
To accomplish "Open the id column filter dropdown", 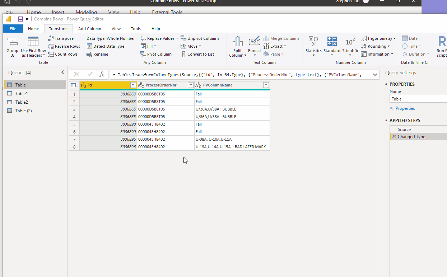I will [x=133, y=85].
